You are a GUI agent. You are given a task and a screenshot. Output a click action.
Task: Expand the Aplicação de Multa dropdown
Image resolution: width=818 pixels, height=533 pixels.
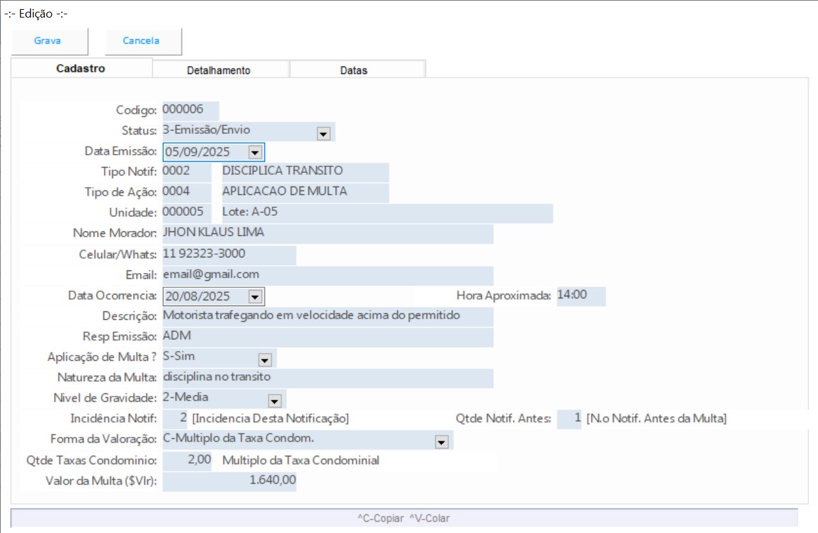pos(264,360)
